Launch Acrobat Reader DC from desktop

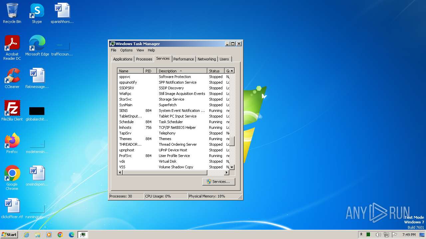[12, 48]
